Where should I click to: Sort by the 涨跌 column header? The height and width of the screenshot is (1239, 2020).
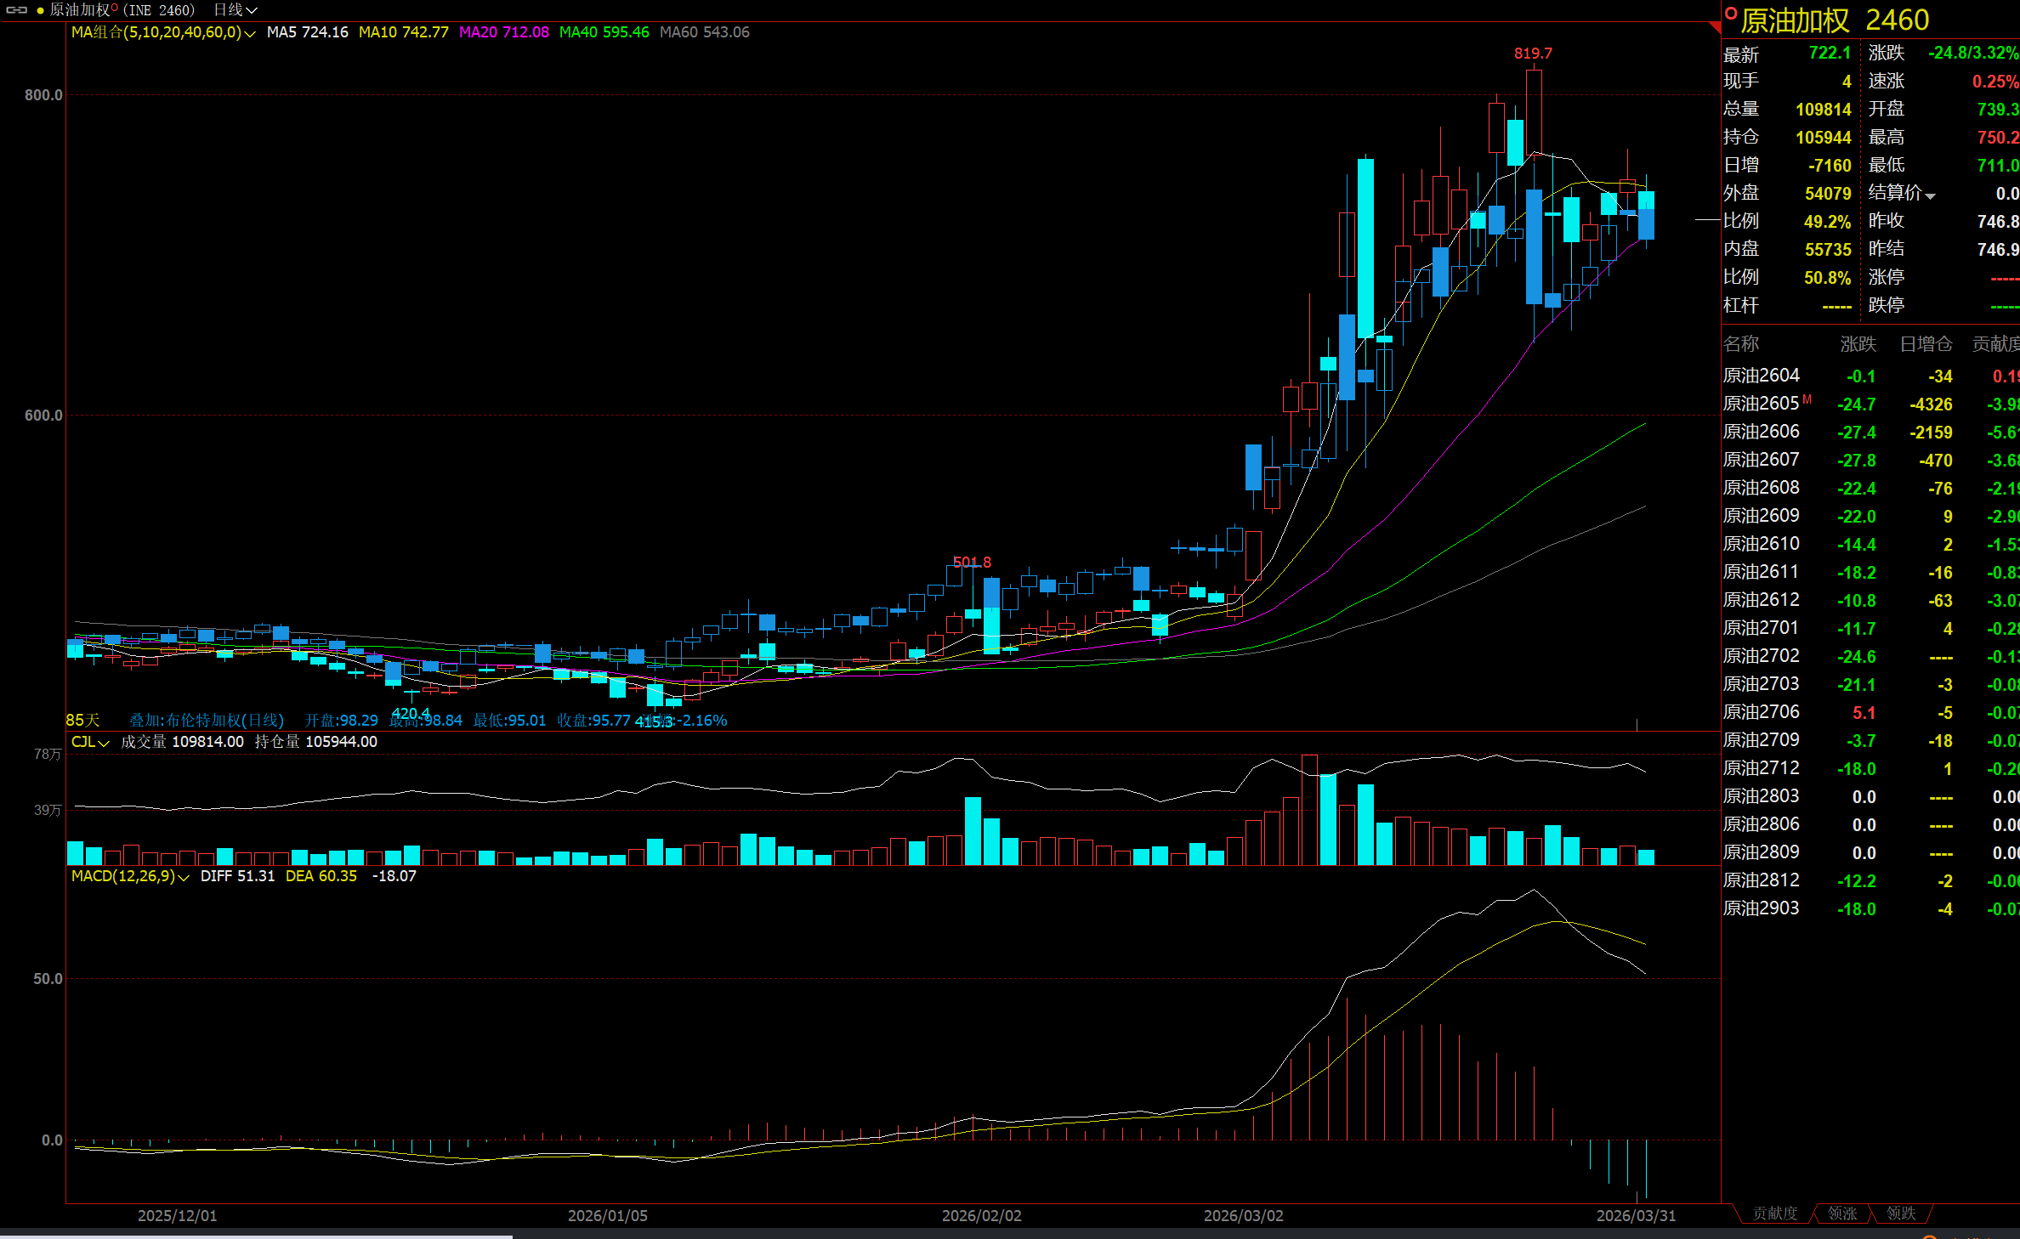click(1858, 344)
